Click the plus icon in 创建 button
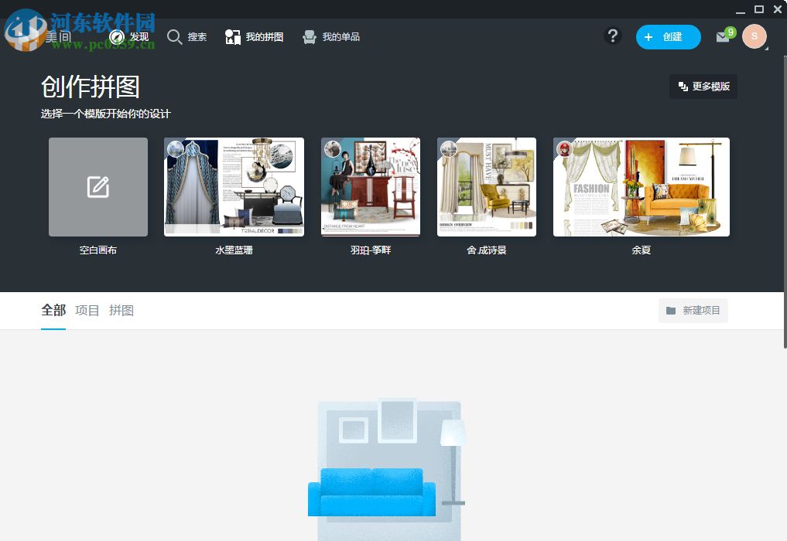Viewport: 787px width, 541px height. point(648,37)
